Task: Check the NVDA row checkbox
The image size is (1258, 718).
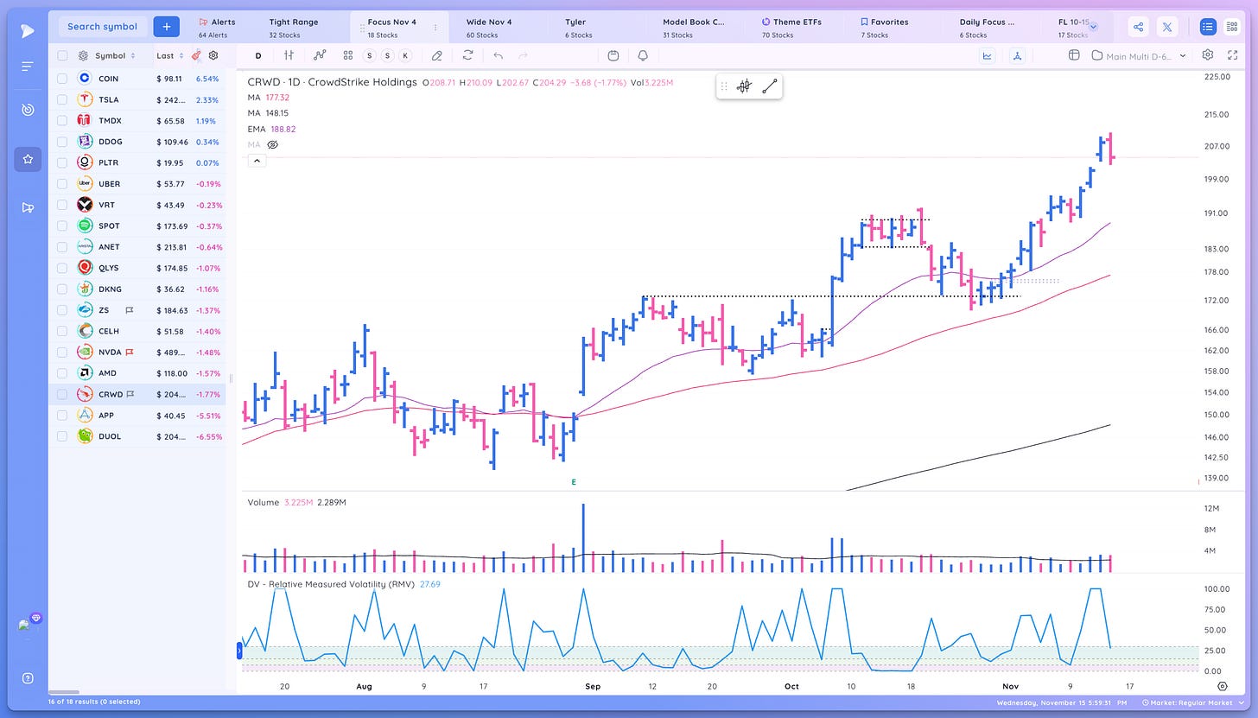Action: [62, 352]
